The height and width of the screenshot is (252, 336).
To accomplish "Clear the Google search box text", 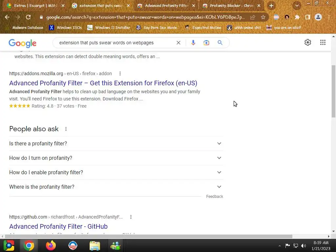I will click(178, 43).
